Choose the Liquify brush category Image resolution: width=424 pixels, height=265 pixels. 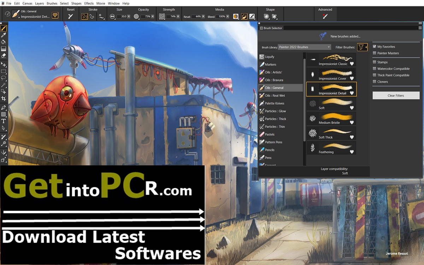281,57
